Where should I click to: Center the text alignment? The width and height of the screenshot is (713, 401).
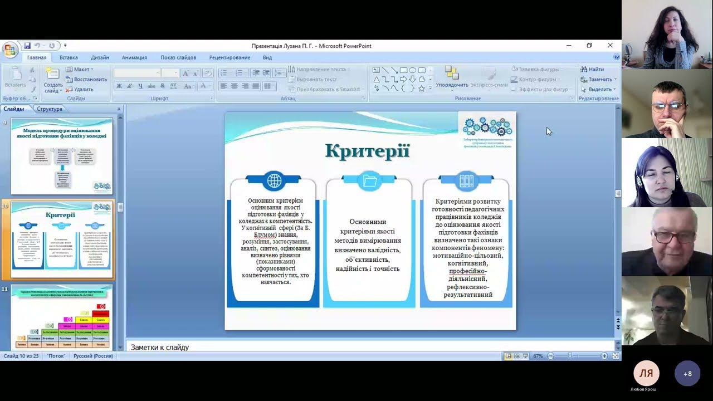pyautogui.click(x=234, y=86)
